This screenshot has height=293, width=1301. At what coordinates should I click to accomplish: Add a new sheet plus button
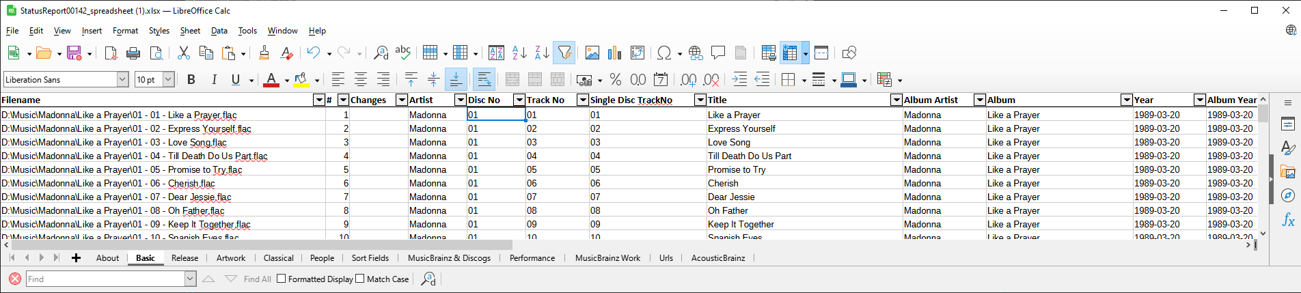[76, 257]
